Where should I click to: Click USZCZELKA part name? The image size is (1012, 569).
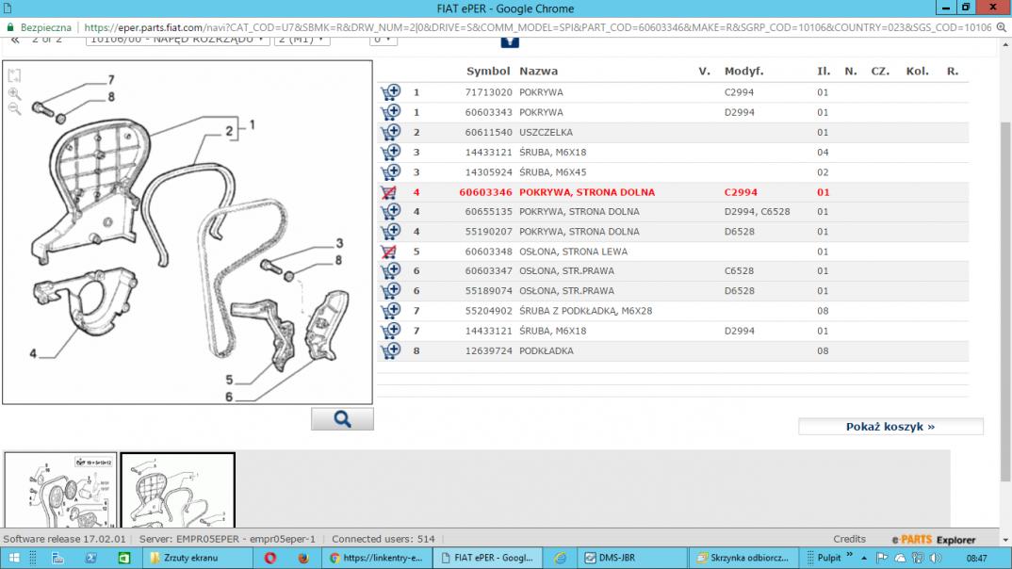click(546, 132)
